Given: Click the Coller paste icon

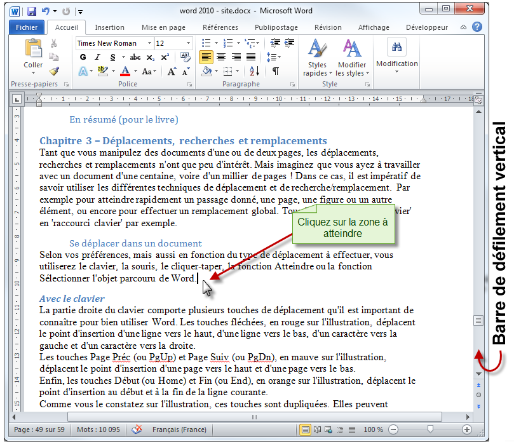Looking at the screenshot, I should (x=33, y=48).
